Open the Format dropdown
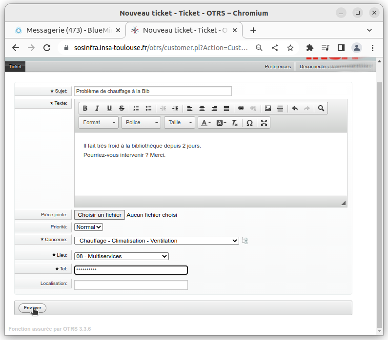Image resolution: width=388 pixels, height=340 pixels. [99, 122]
